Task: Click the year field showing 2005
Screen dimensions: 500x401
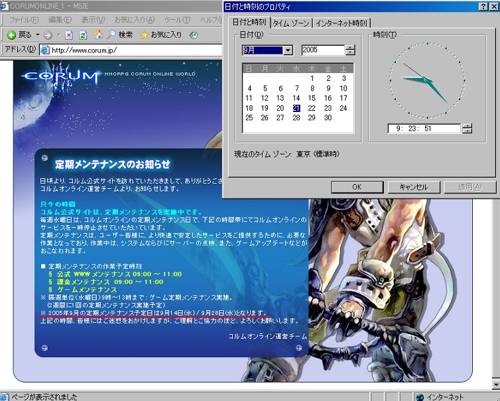Action: point(323,50)
